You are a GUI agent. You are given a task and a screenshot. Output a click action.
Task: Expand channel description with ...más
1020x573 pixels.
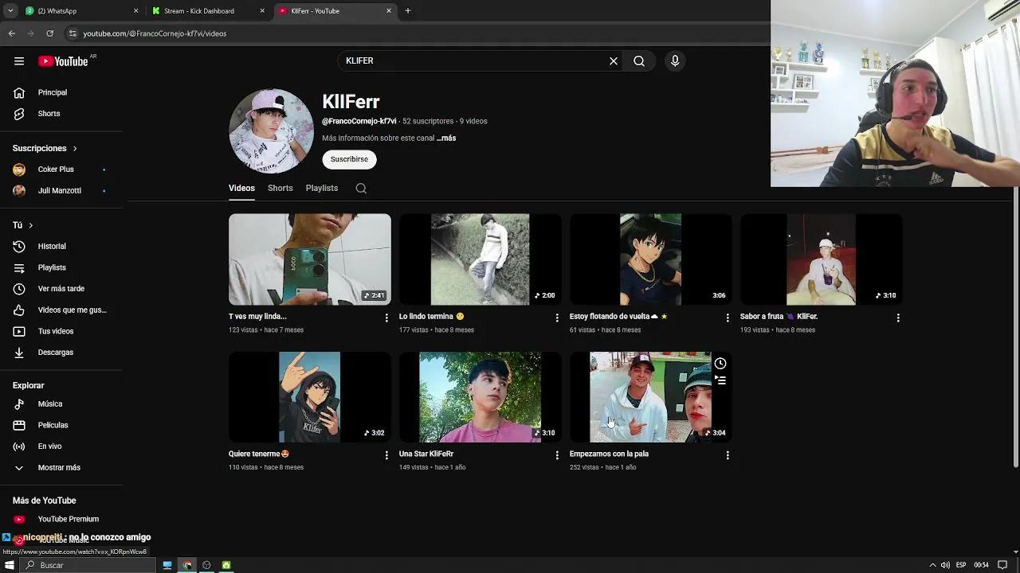446,138
